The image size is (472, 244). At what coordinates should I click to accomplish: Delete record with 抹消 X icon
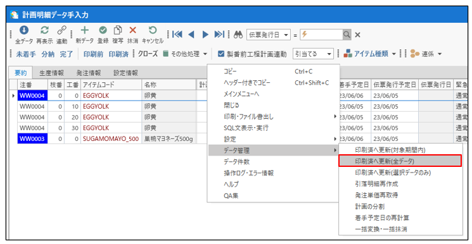coord(133,30)
